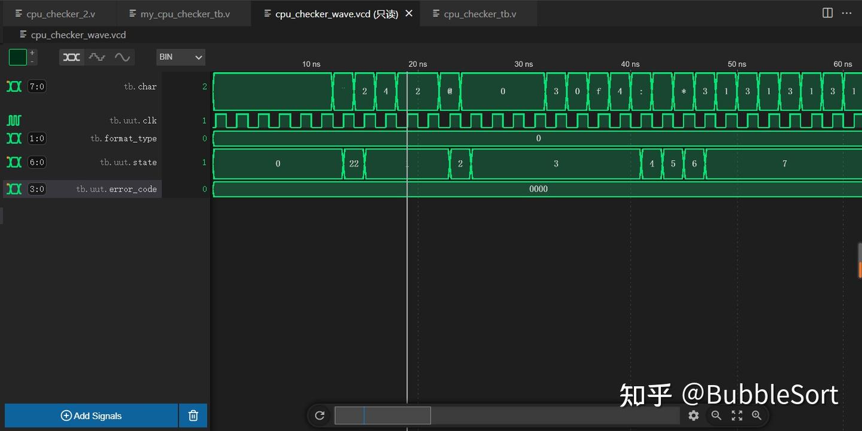Zoom in using the magnifier plus icon

(757, 415)
